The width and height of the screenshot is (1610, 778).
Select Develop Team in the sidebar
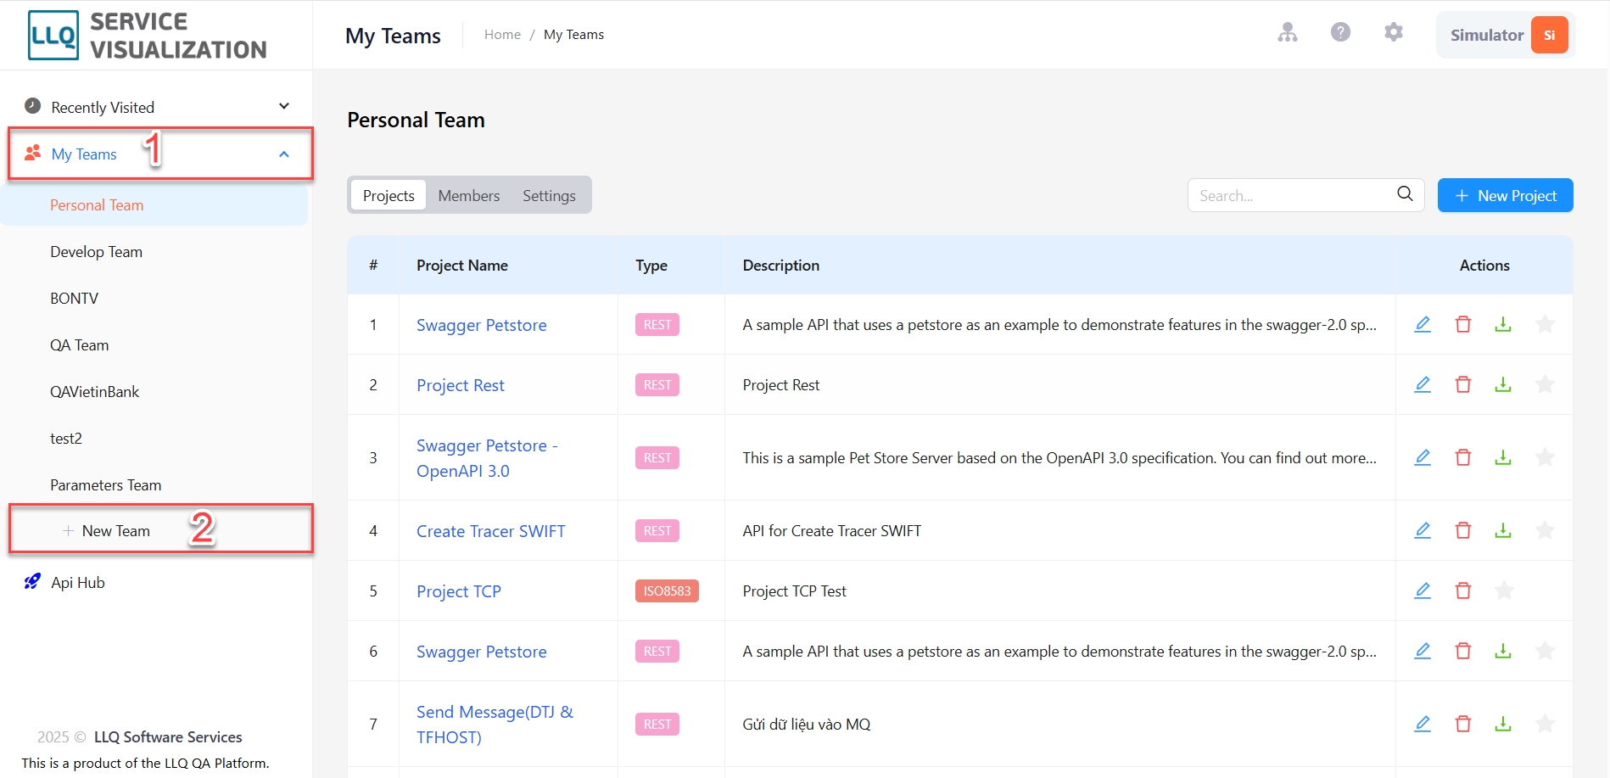pyautogui.click(x=96, y=252)
